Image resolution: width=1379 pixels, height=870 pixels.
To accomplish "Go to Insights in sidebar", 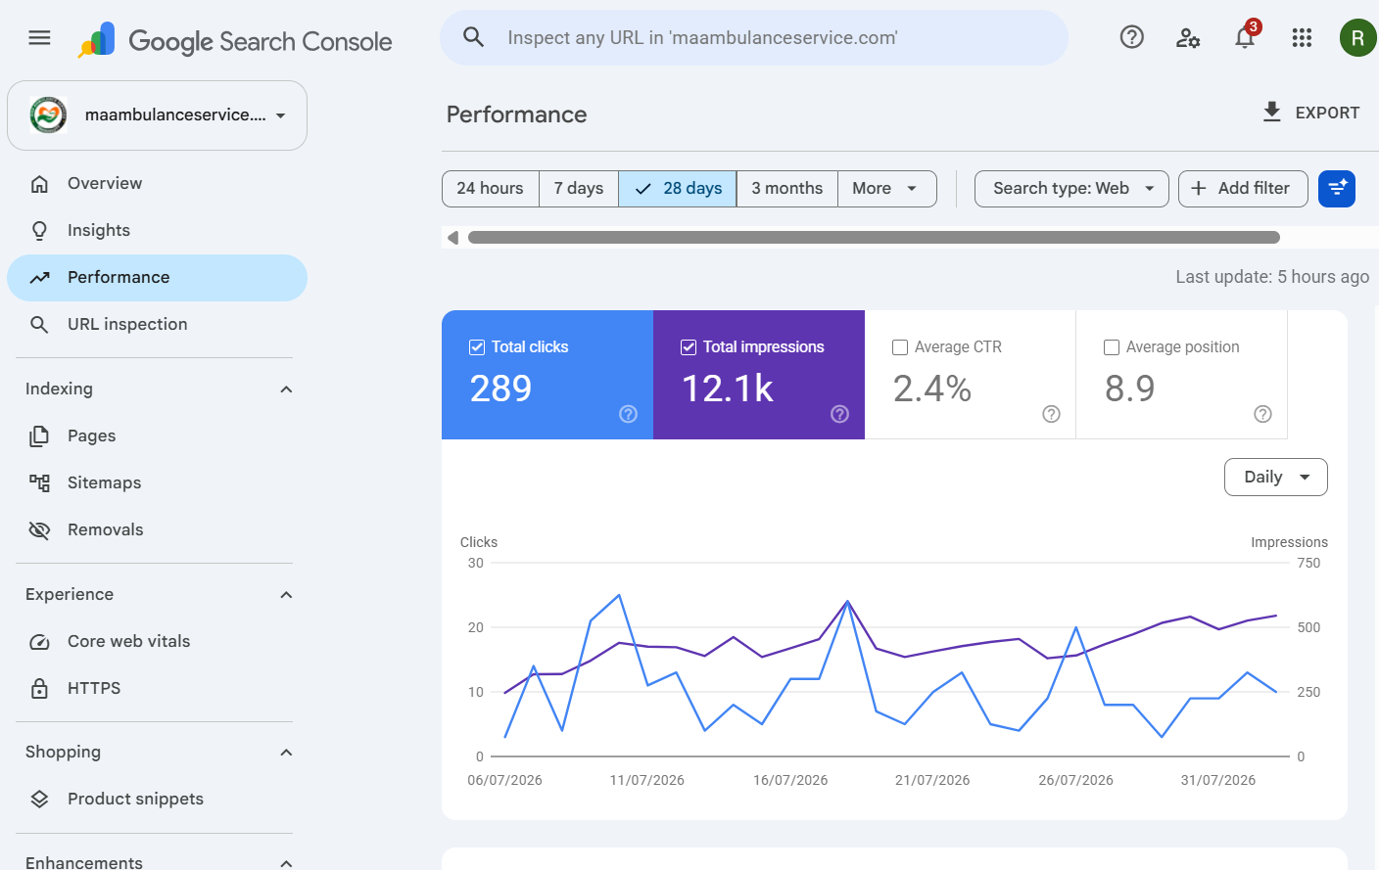I will tap(157, 230).
